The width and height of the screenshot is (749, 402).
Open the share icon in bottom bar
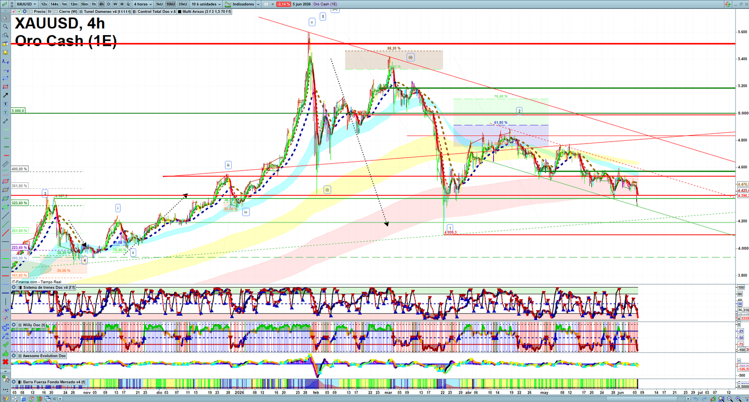(15, 399)
